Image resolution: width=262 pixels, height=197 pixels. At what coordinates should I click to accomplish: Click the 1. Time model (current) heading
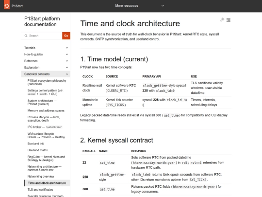[114, 59]
